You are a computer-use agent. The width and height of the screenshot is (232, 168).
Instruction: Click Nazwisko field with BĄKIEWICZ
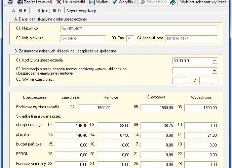[x=139, y=29]
